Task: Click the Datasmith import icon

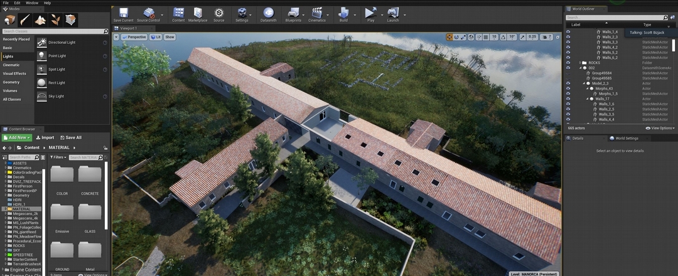Action: pyautogui.click(x=268, y=13)
